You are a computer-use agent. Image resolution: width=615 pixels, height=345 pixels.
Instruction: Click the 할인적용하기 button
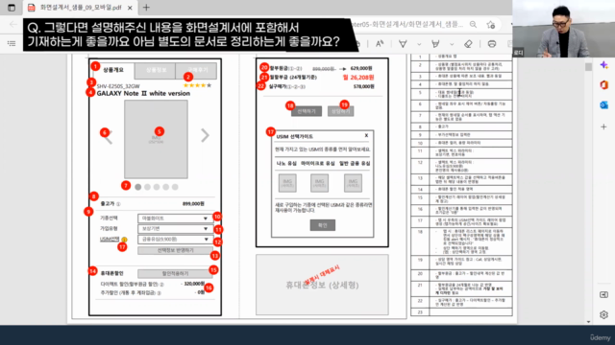tap(175, 273)
